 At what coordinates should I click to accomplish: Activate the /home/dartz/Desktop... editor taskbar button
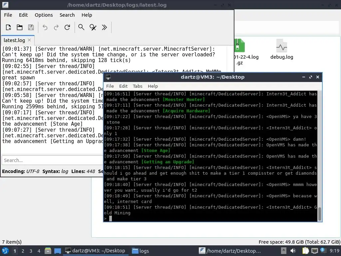[x=230, y=251]
